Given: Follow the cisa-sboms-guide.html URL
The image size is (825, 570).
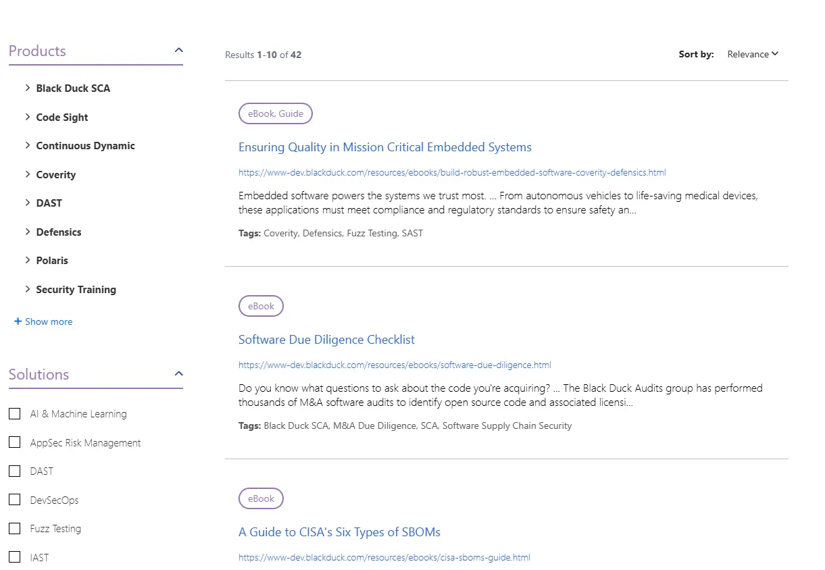Looking at the screenshot, I should click(x=384, y=558).
